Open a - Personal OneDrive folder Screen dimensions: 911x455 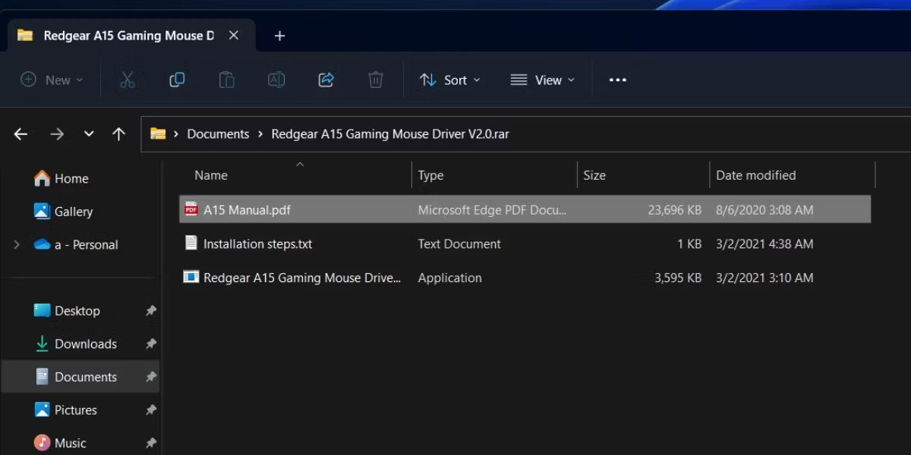pos(76,245)
